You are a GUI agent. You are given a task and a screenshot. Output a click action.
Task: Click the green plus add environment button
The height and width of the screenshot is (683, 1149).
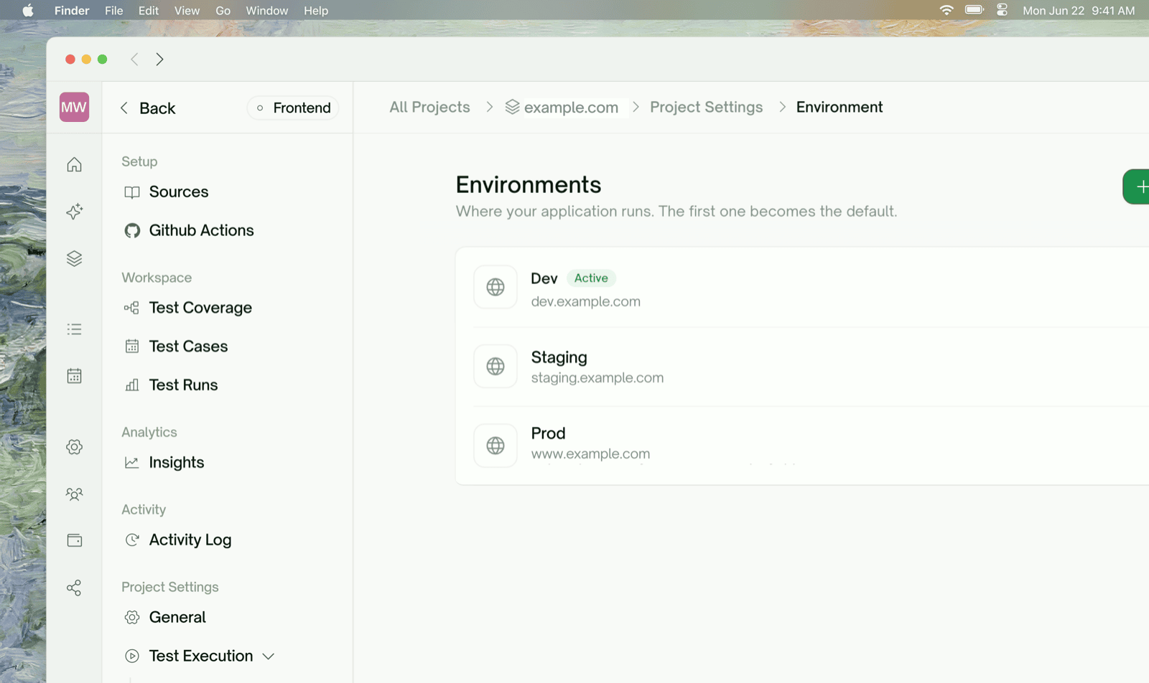click(x=1136, y=187)
